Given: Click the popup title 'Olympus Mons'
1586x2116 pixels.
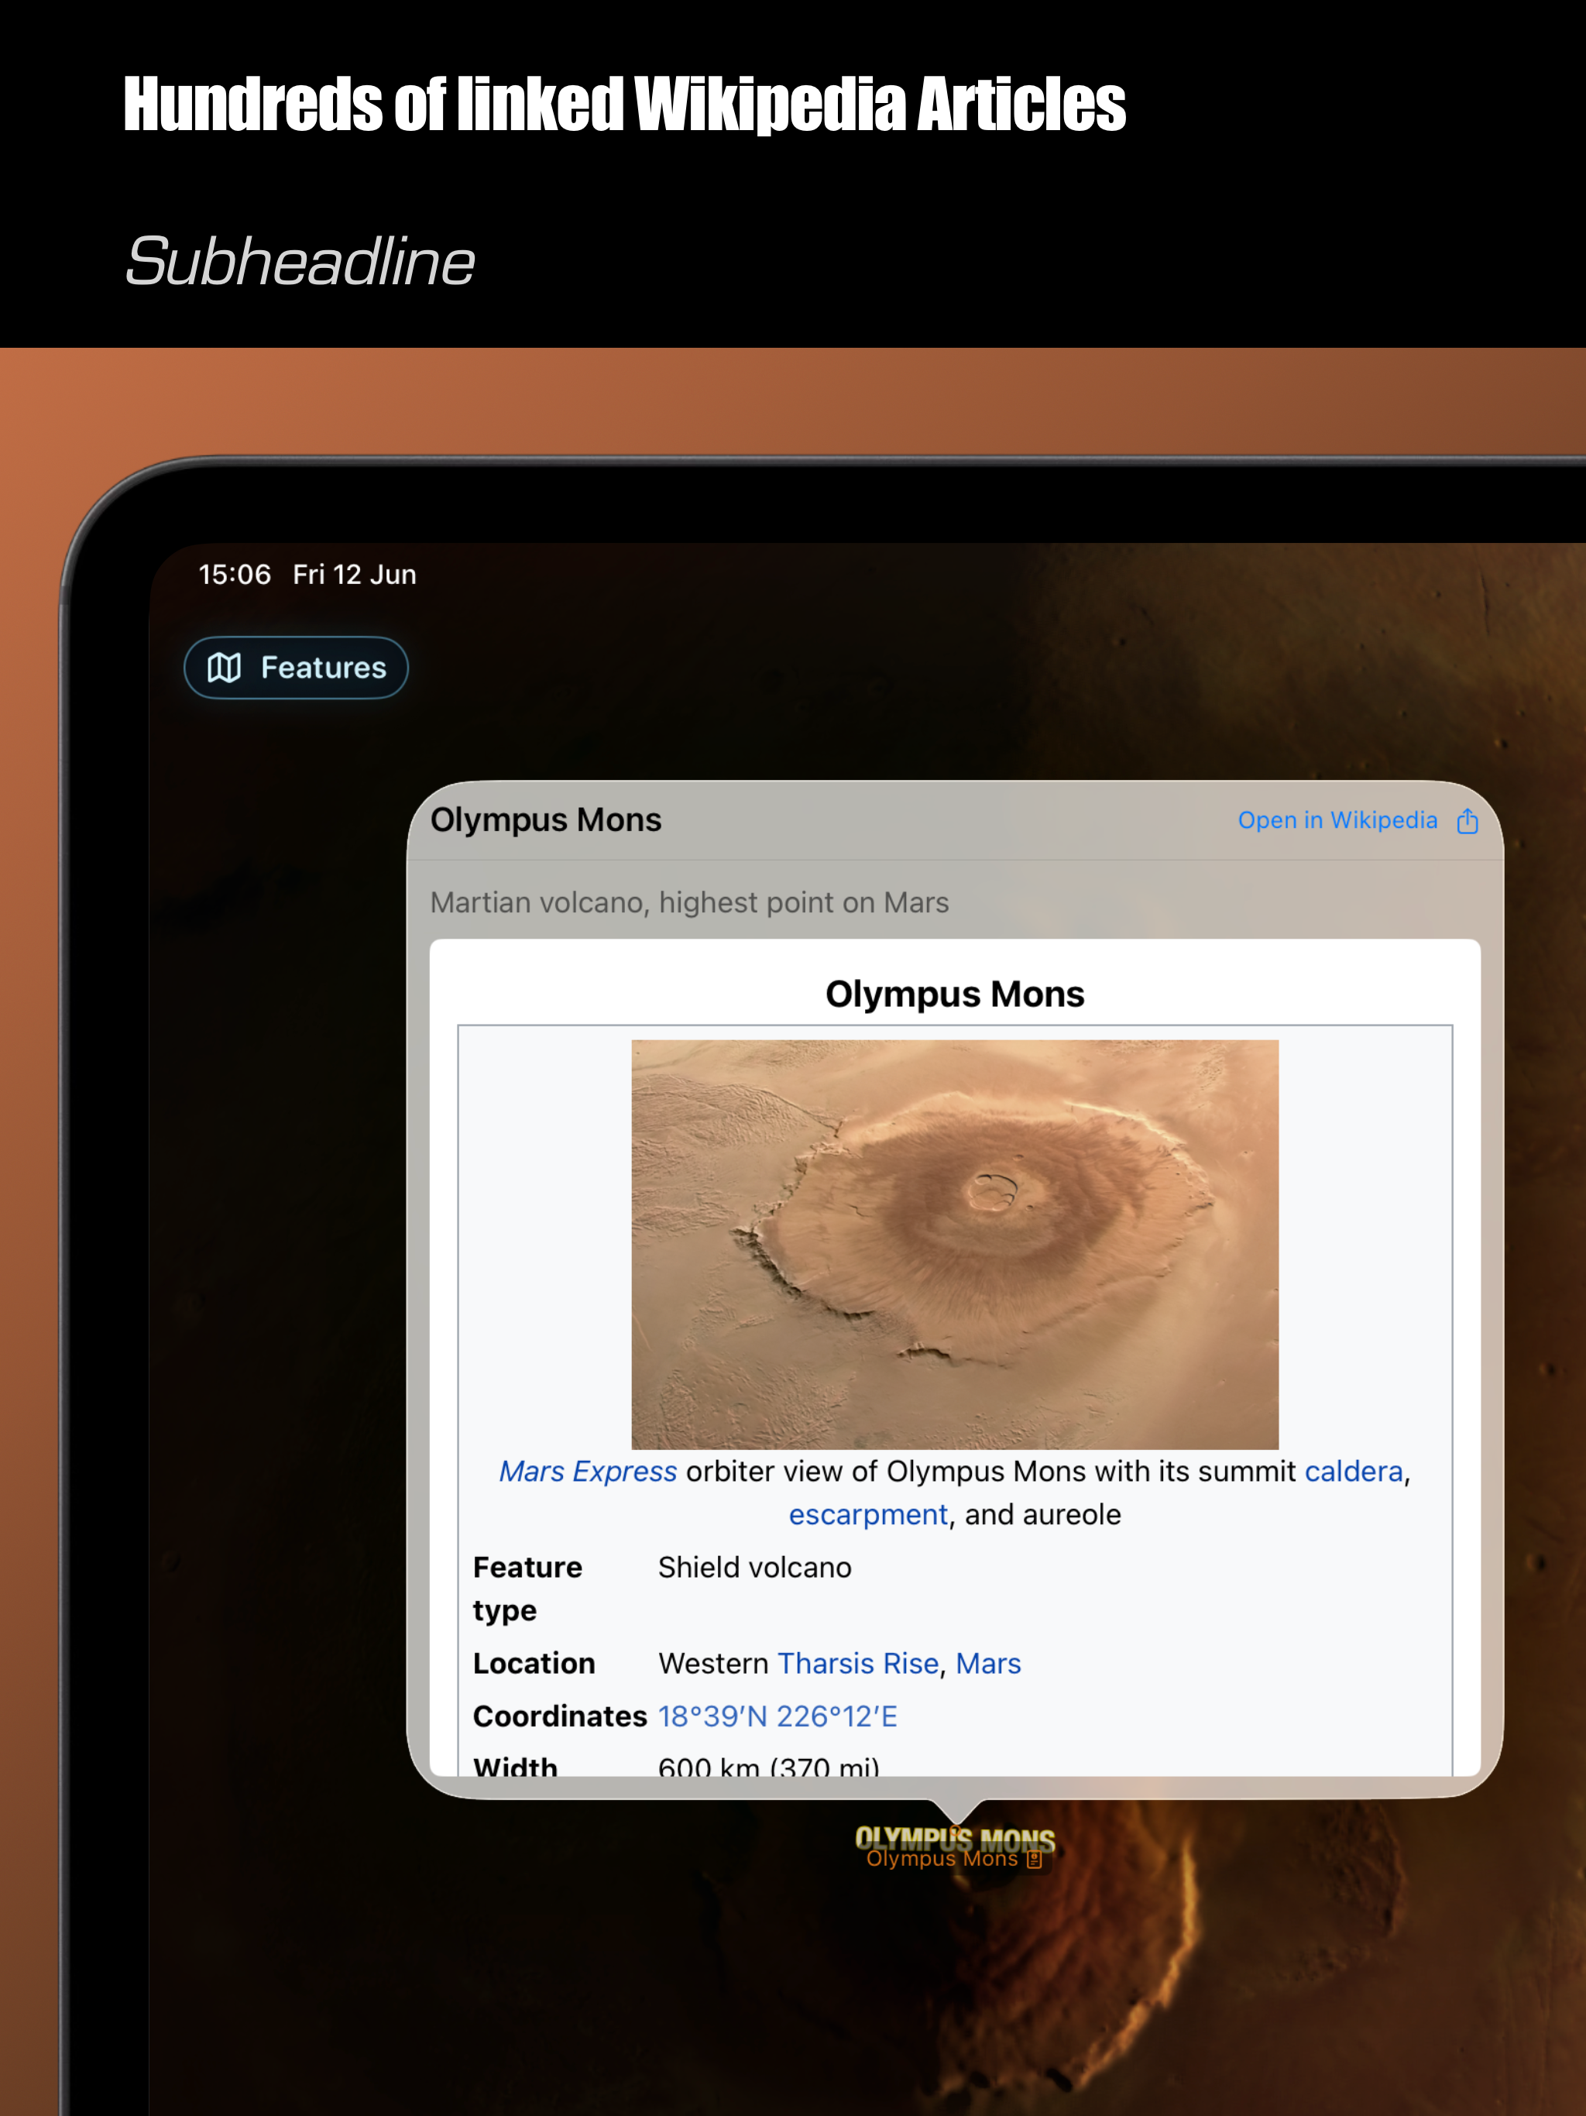Looking at the screenshot, I should (546, 821).
